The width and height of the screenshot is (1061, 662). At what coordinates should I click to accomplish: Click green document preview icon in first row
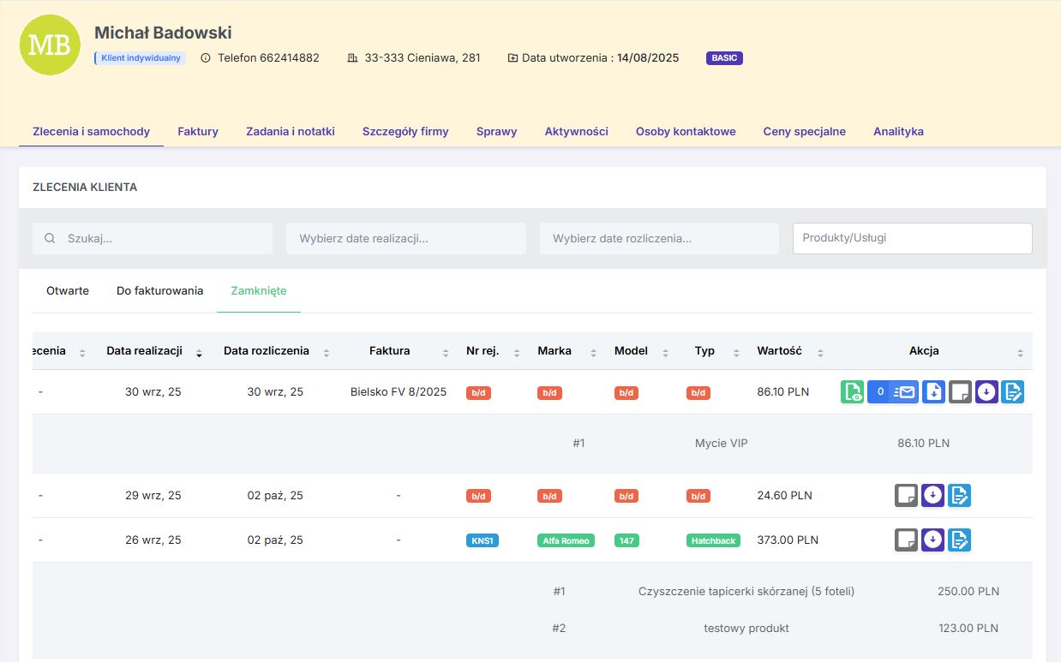(852, 392)
